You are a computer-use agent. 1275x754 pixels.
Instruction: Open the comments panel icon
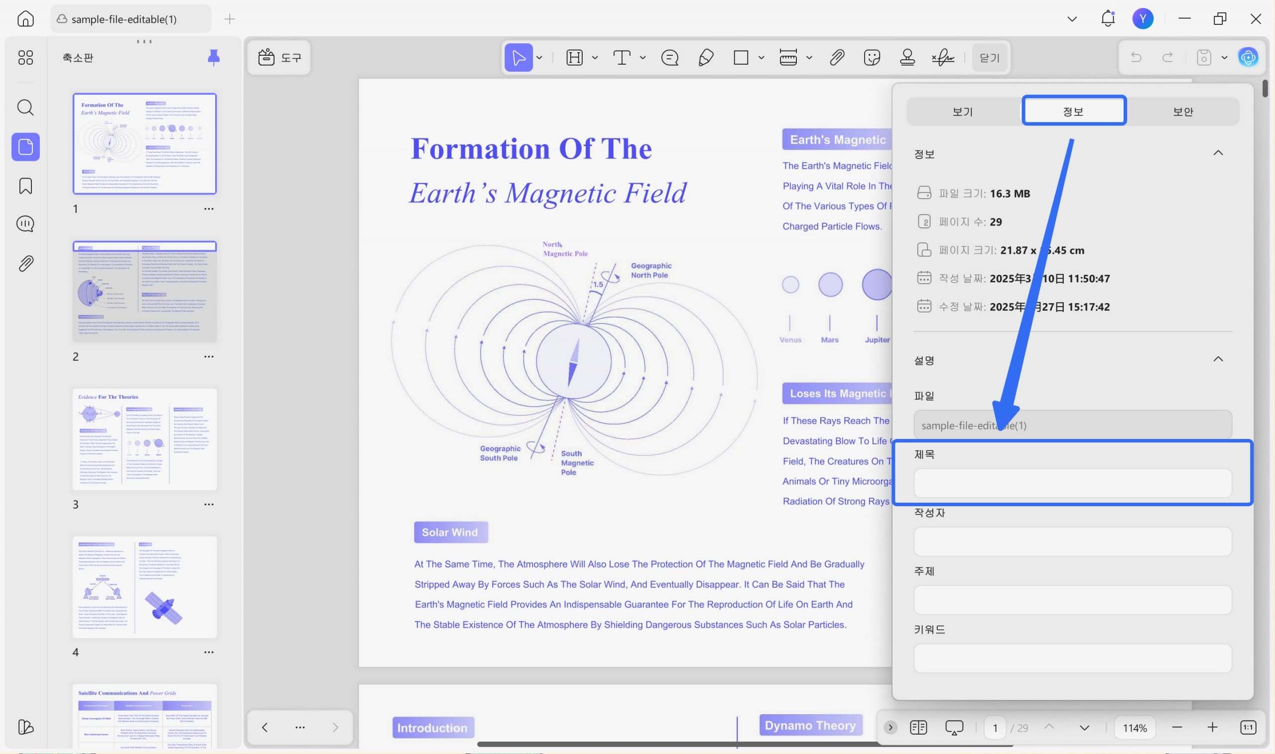[25, 223]
